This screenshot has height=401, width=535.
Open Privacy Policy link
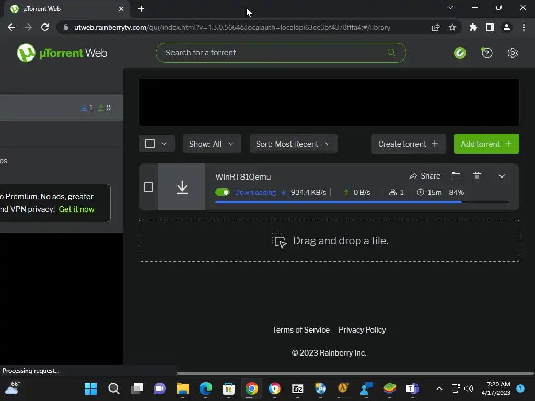362,330
